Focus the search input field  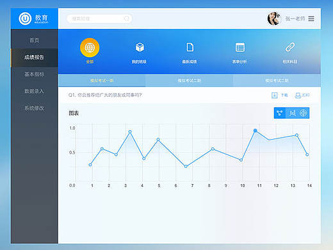pyautogui.click(x=99, y=19)
